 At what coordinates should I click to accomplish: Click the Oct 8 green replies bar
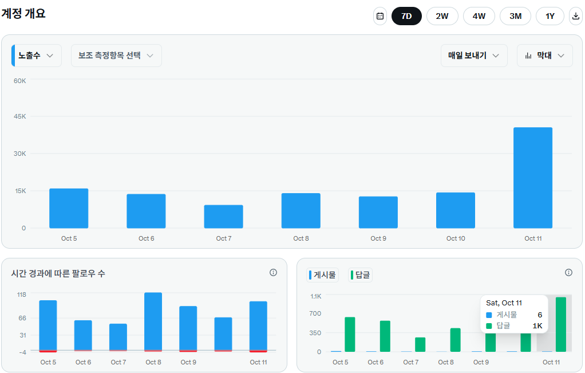tap(455, 340)
